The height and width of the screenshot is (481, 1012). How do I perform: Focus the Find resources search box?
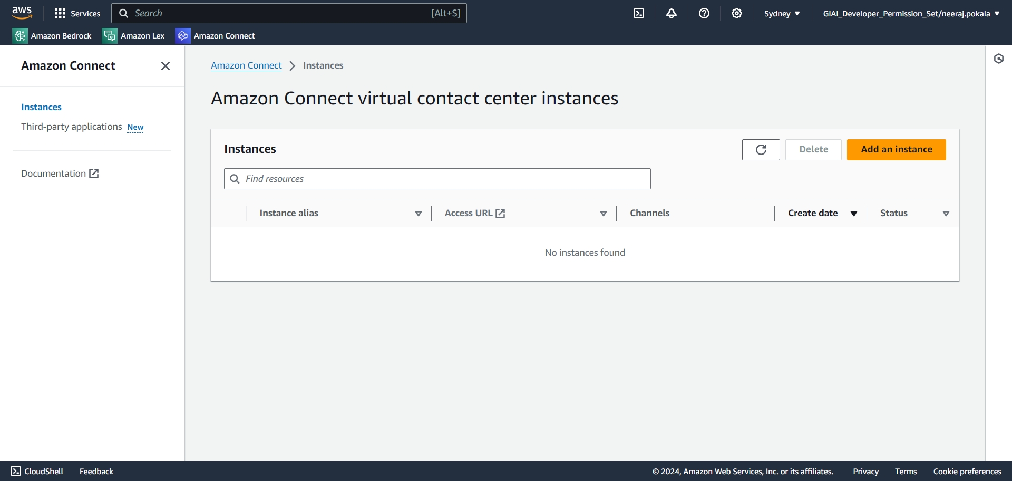437,179
